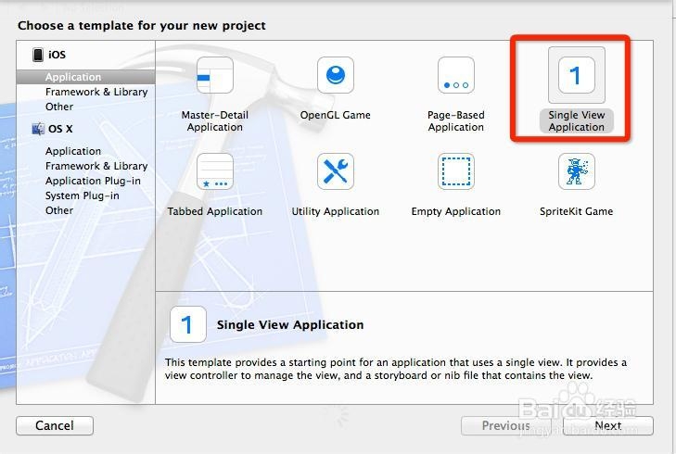This screenshot has width=676, height=454.
Task: Click the Single View icon in description pane
Action: pyautogui.click(x=188, y=324)
